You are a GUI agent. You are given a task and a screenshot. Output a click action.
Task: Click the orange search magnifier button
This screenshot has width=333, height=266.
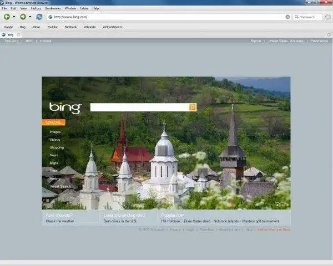[x=193, y=108]
